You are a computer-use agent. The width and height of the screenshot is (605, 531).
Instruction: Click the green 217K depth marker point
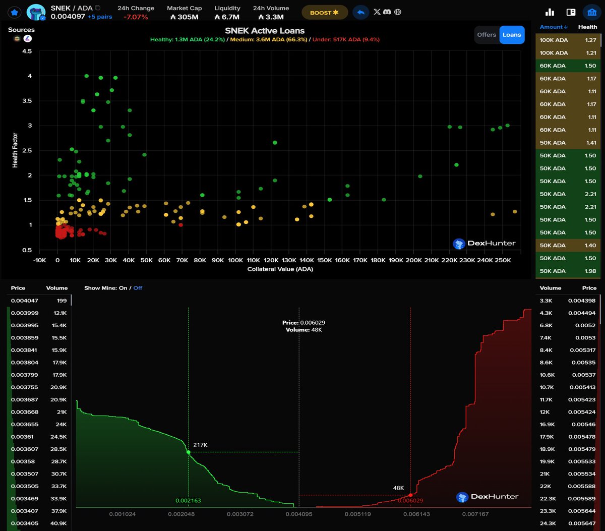pos(189,452)
